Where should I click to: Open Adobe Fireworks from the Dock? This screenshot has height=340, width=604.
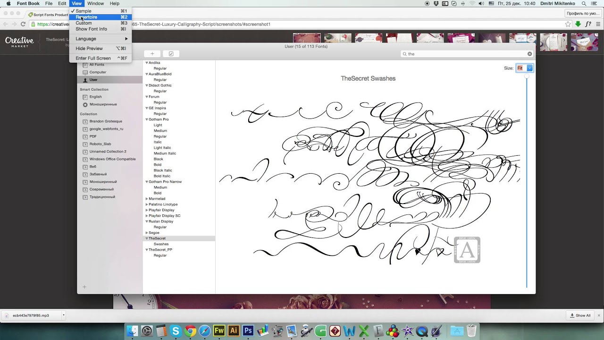point(219,331)
